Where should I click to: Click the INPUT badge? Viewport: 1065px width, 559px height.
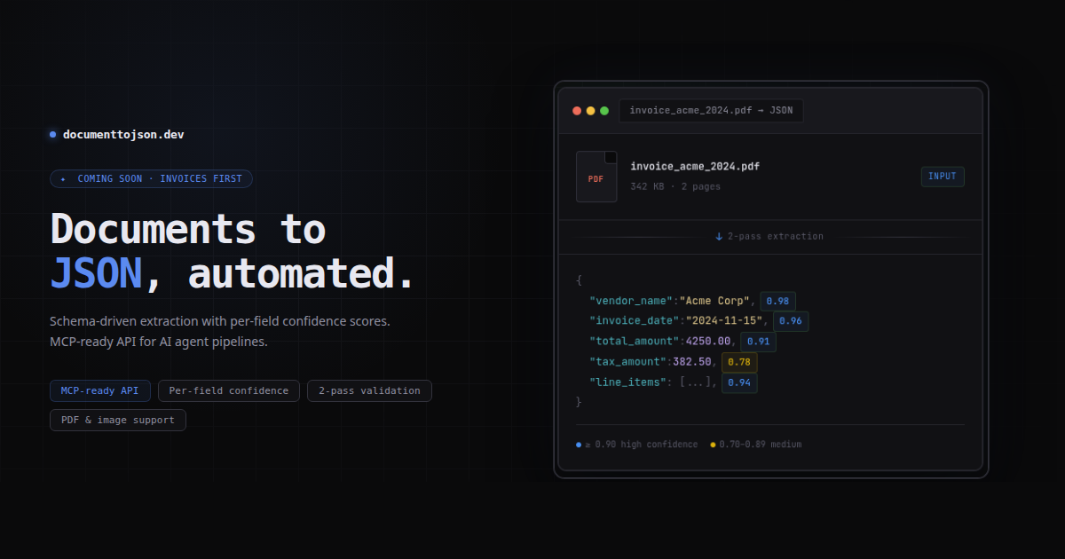click(943, 177)
